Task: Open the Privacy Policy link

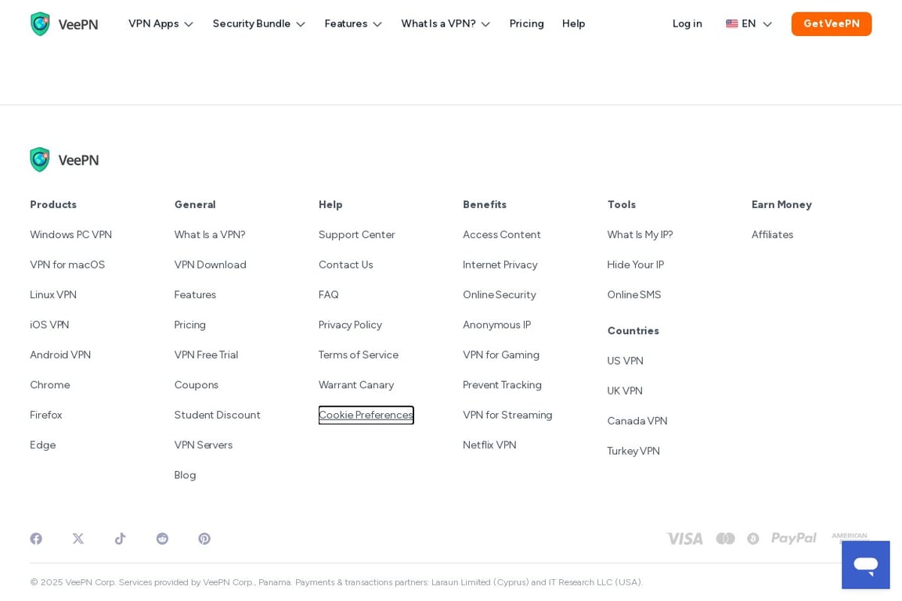Action: point(350,325)
